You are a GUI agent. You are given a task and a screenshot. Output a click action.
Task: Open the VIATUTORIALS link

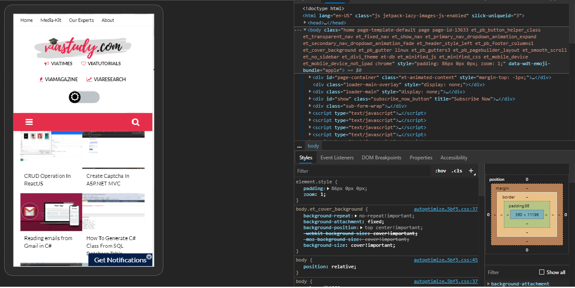pos(104,63)
